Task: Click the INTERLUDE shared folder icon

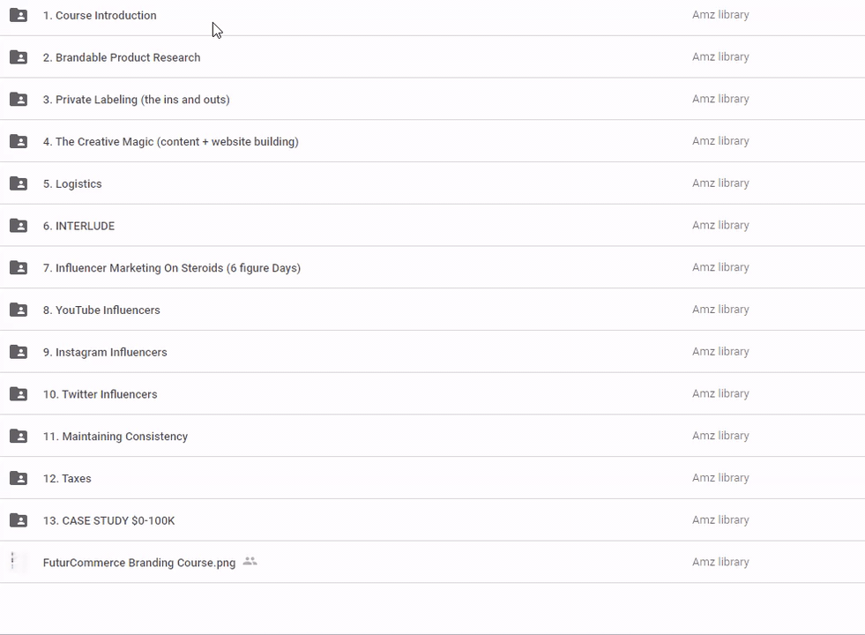Action: click(19, 226)
